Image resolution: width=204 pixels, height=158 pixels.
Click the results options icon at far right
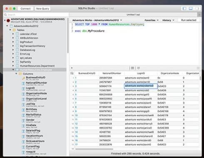coord(198,68)
